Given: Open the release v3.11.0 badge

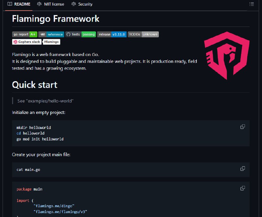Looking at the screenshot, I should tap(112, 34).
